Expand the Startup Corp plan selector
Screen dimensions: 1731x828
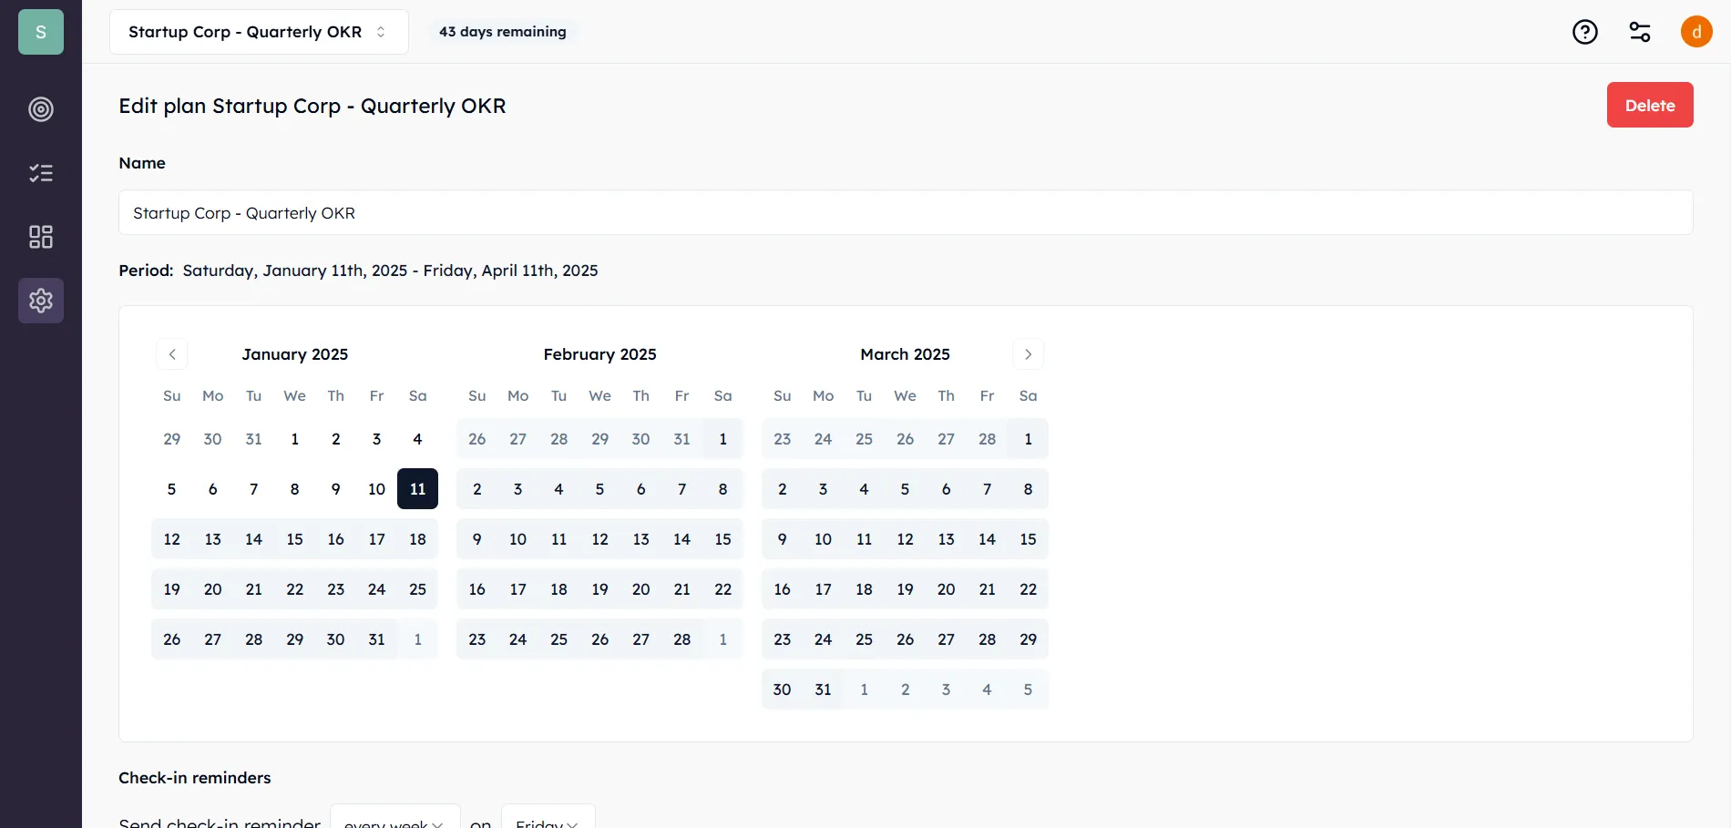[259, 31]
